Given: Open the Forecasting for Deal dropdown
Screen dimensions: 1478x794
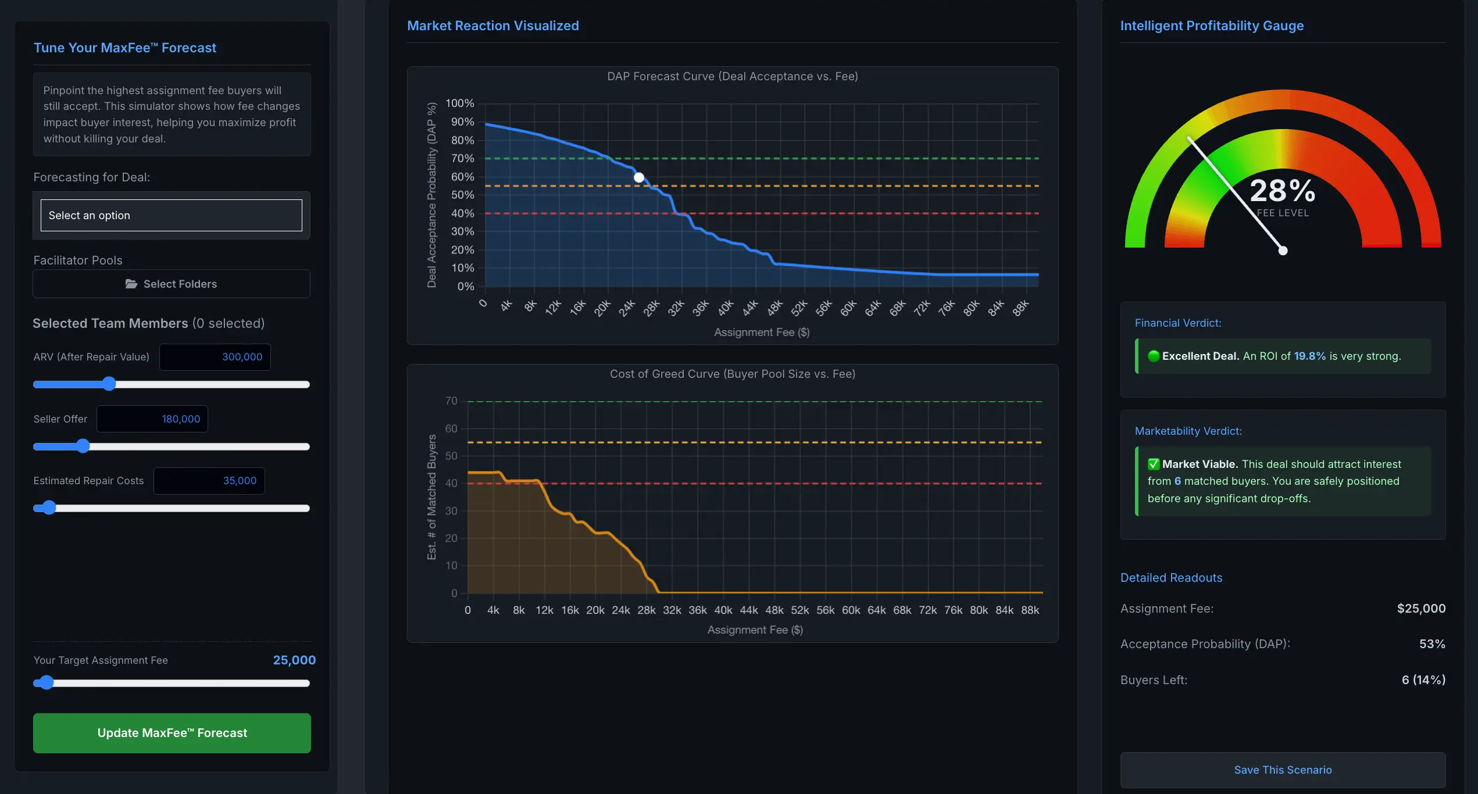Looking at the screenshot, I should pyautogui.click(x=172, y=215).
